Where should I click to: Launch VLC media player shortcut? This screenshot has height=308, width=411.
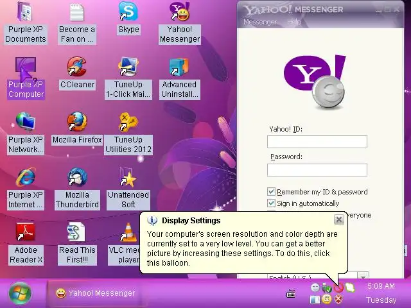(128, 232)
